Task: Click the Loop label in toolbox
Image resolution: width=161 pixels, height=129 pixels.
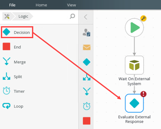Action: (x=18, y=106)
